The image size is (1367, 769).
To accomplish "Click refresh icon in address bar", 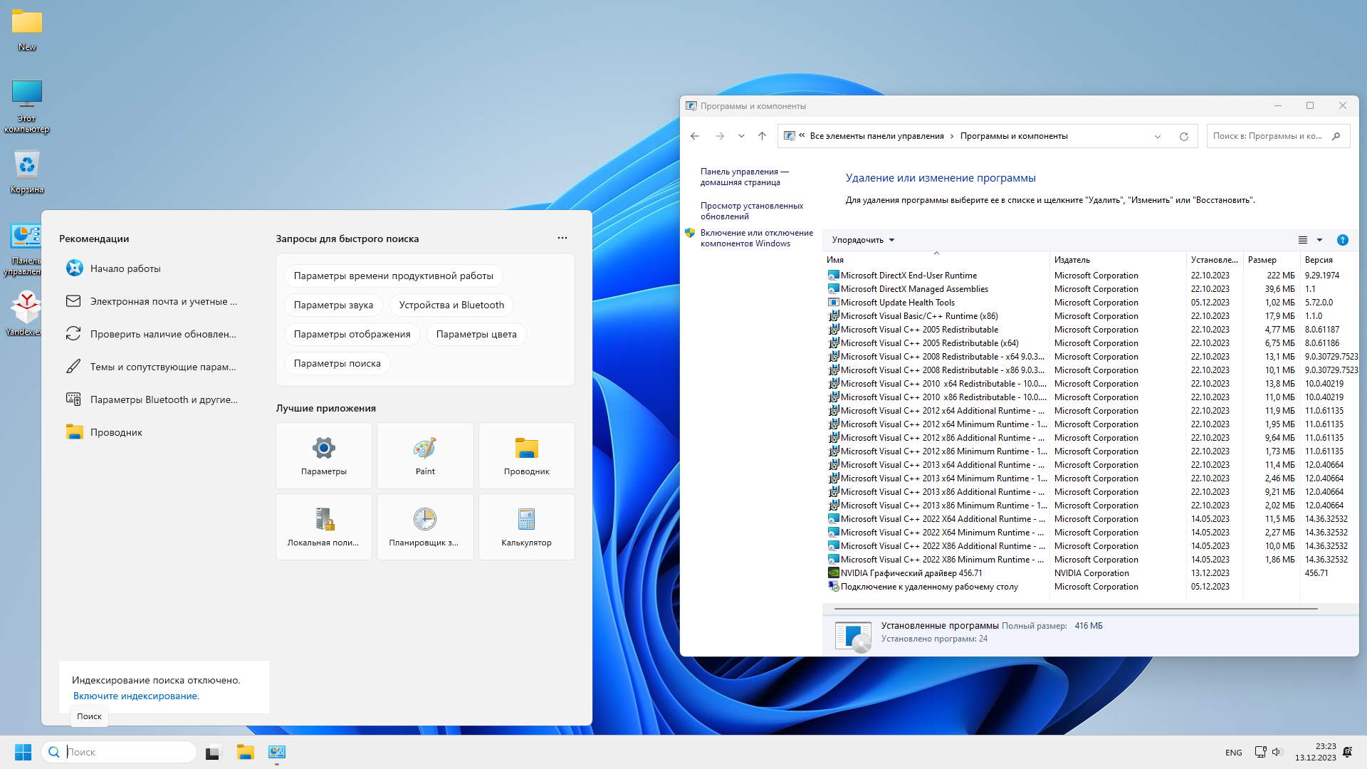I will point(1183,136).
